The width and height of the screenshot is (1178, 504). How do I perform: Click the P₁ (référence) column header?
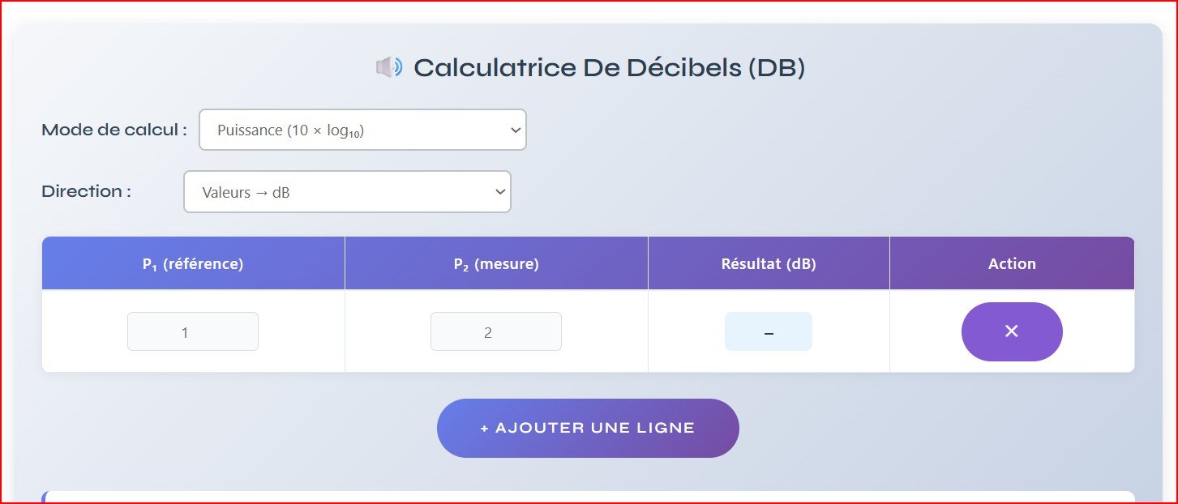(x=192, y=263)
